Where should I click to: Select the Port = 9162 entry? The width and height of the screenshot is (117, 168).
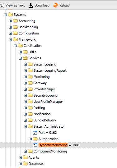click(x=48, y=133)
